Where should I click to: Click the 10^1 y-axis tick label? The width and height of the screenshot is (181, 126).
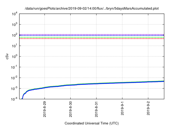coord(14,46)
